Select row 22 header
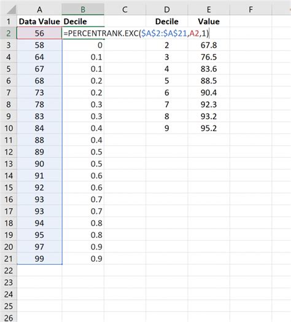The image size is (291, 322). coord(9,270)
